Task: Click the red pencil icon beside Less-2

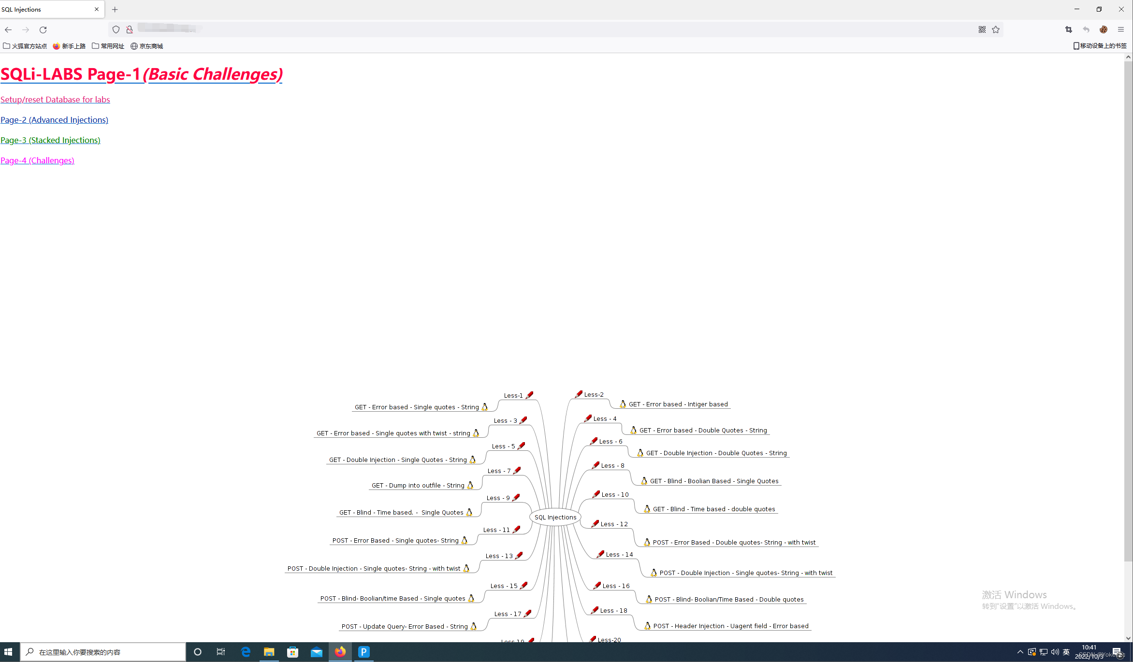Action: point(579,394)
